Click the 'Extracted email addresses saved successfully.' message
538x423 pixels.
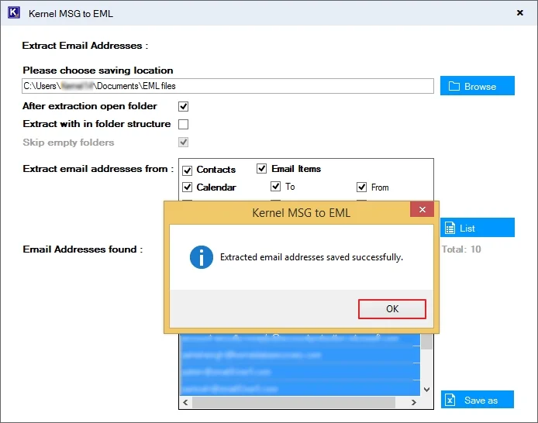[312, 257]
